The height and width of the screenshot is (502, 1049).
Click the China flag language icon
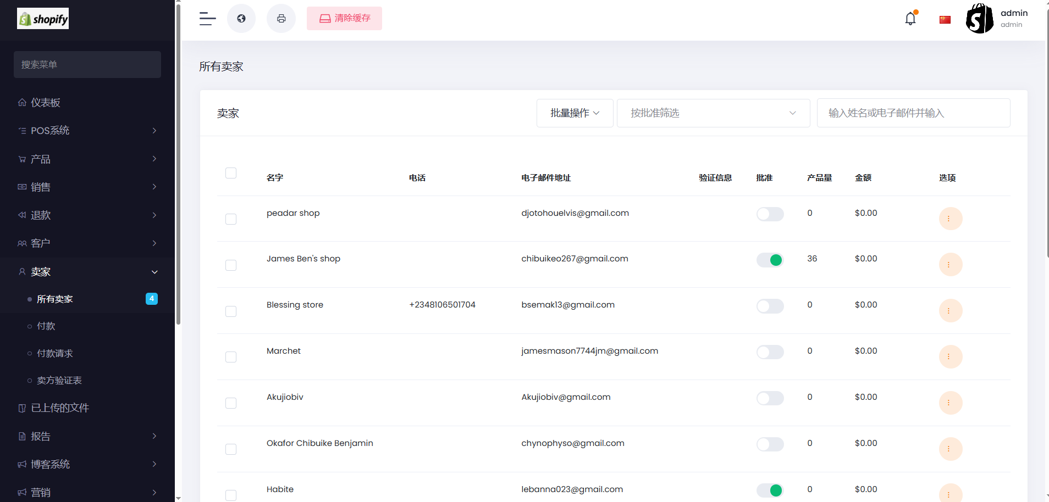[945, 20]
